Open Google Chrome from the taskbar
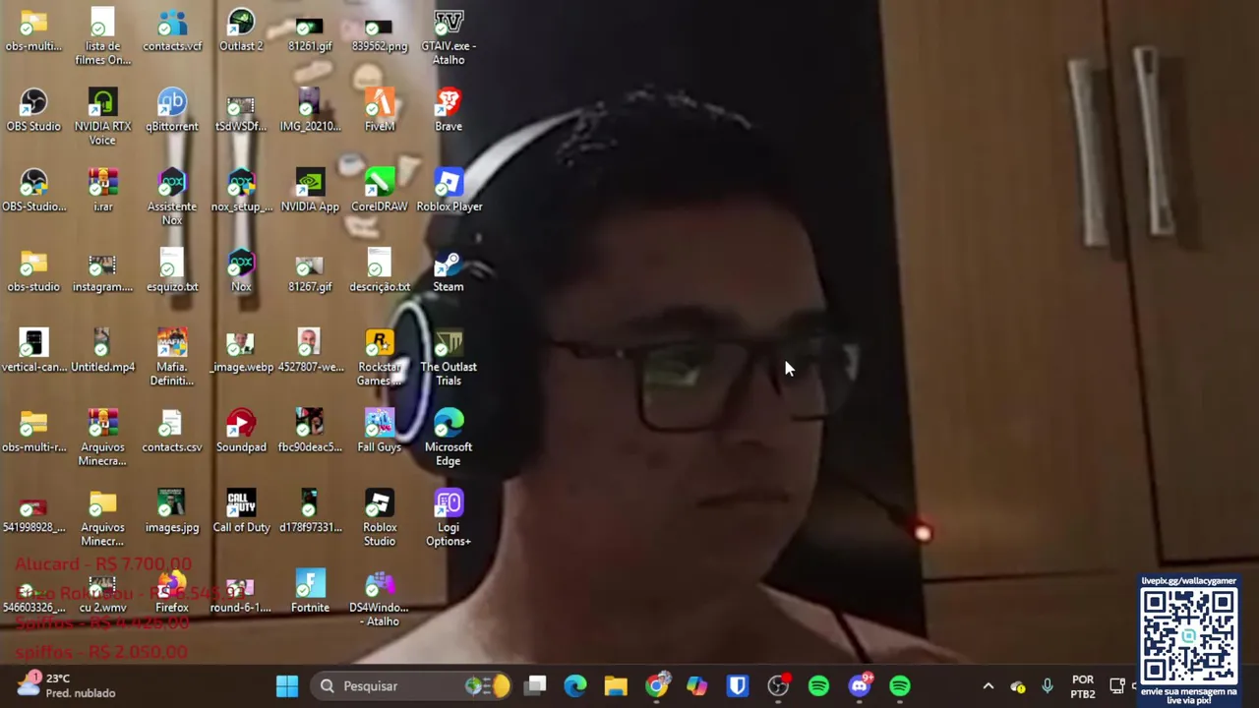 [657, 685]
